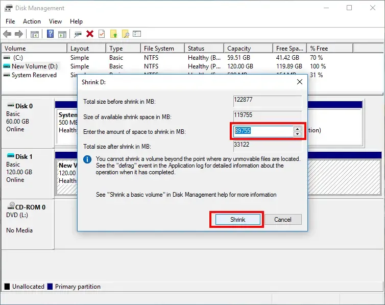385x305 pixels.
Task: Click the Disk Management title bar app icon
Action: [8, 8]
